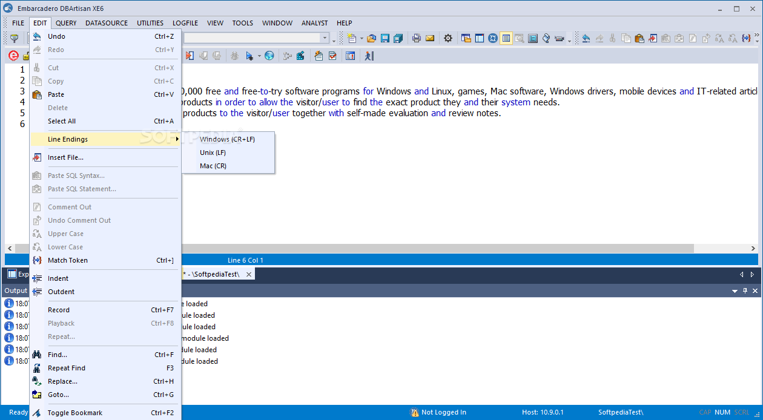Click Line 6 Col 1 position indicator

coord(245,260)
